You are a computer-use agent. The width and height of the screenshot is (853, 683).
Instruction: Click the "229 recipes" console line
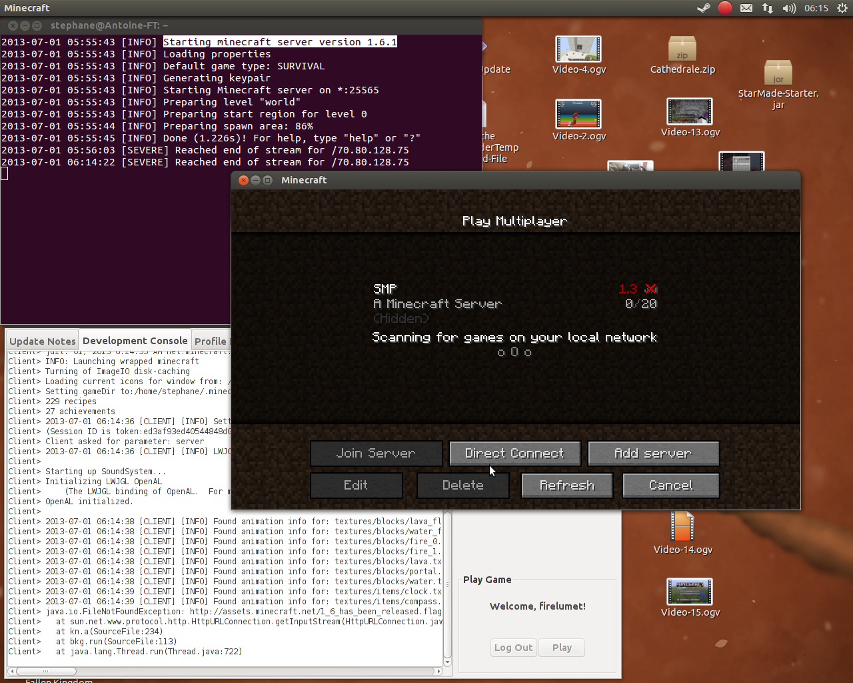(52, 402)
